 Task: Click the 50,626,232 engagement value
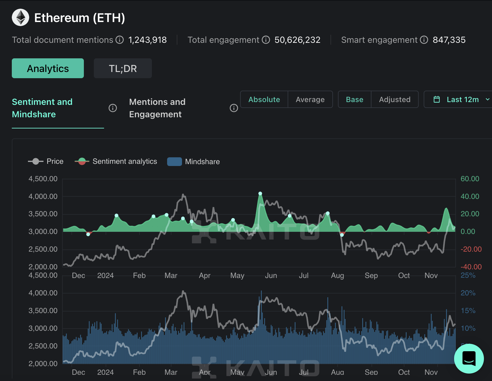tap(297, 40)
